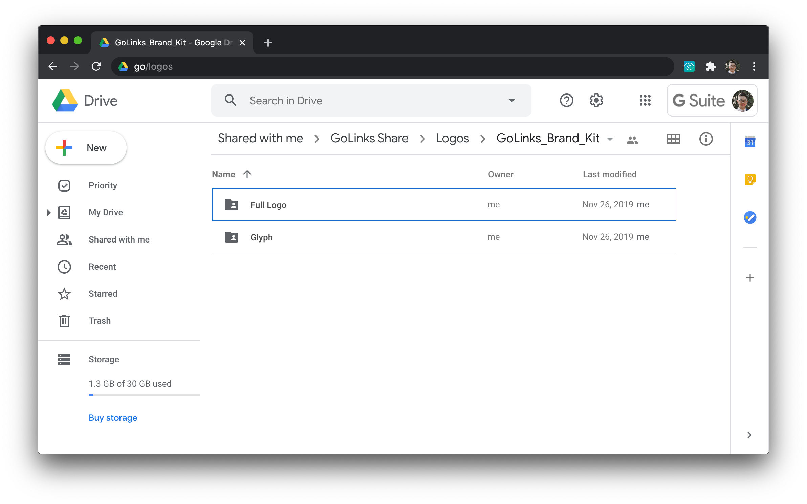Expand the My Drive tree arrow
This screenshot has width=807, height=504.
point(49,213)
